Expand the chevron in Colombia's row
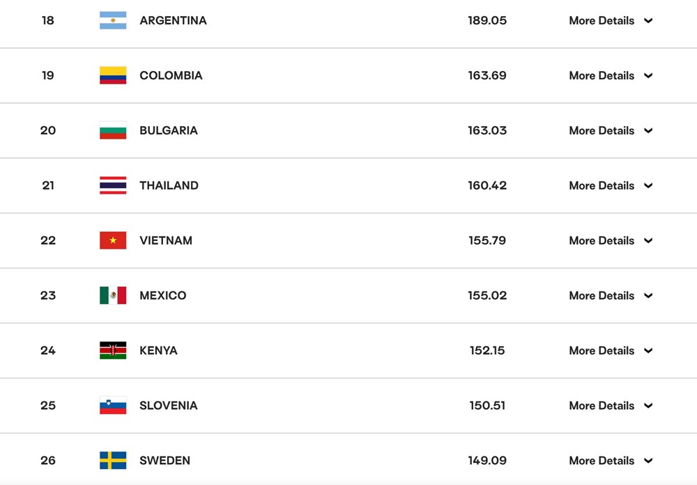Image resolution: width=697 pixels, height=485 pixels. click(648, 75)
